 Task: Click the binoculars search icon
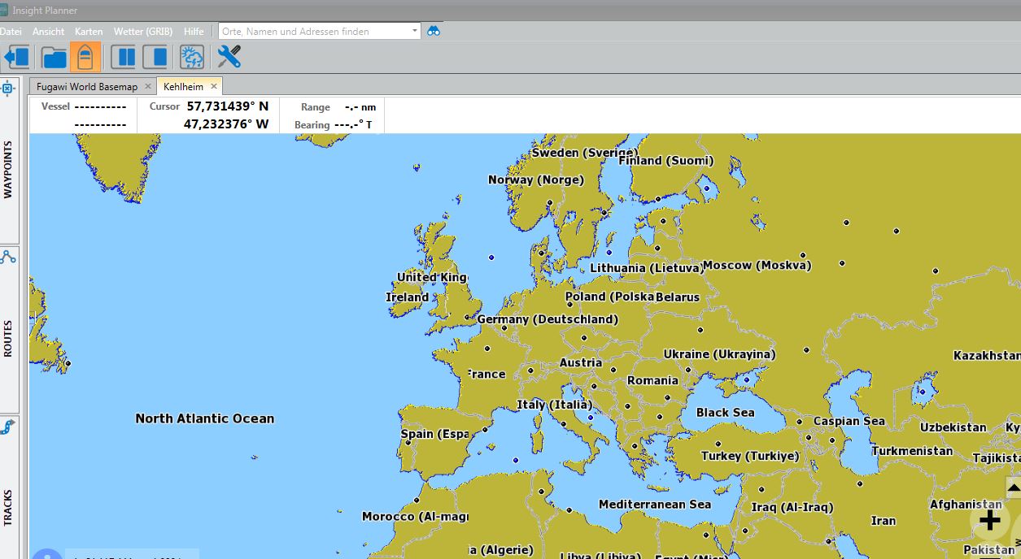click(x=434, y=31)
